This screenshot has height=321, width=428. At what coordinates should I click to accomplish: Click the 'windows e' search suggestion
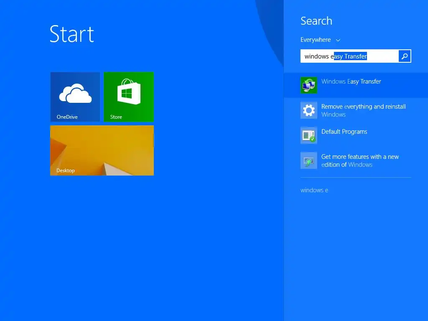[x=314, y=190]
